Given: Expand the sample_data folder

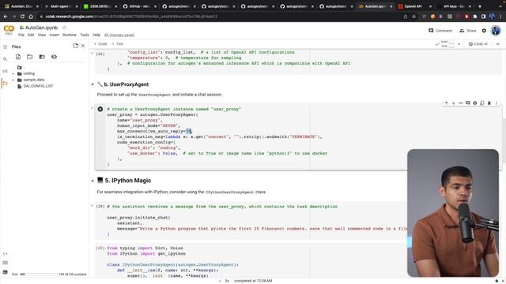Looking at the screenshot, I should [x=13, y=80].
